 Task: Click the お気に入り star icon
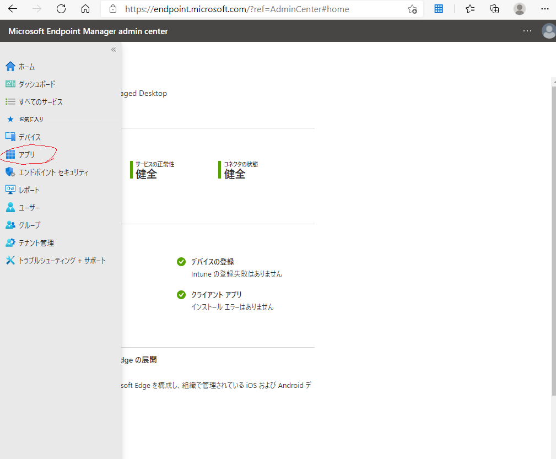tap(10, 119)
